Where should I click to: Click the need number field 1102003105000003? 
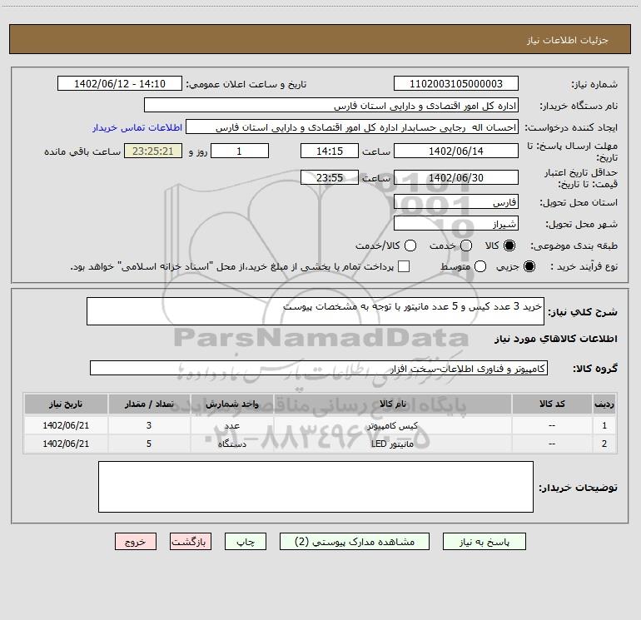pyautogui.click(x=456, y=83)
